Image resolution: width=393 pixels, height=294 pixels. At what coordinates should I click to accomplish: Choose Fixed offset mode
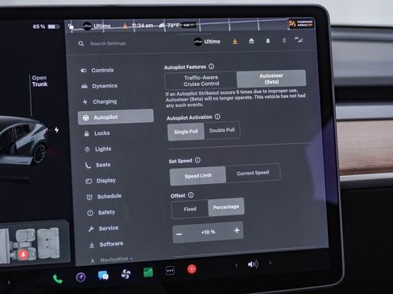tap(190, 209)
